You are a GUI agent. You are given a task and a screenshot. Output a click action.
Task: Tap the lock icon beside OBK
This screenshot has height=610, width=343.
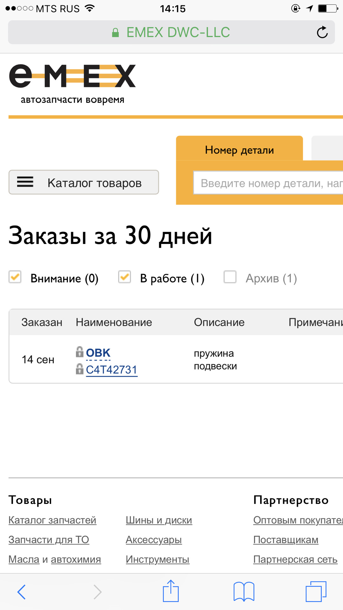pos(80,352)
